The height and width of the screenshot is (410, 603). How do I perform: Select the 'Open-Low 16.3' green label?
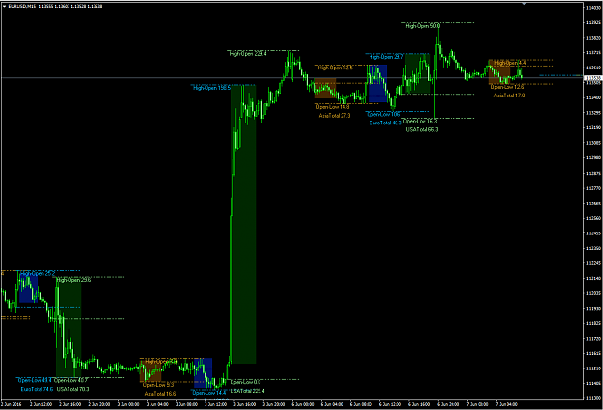420,121
